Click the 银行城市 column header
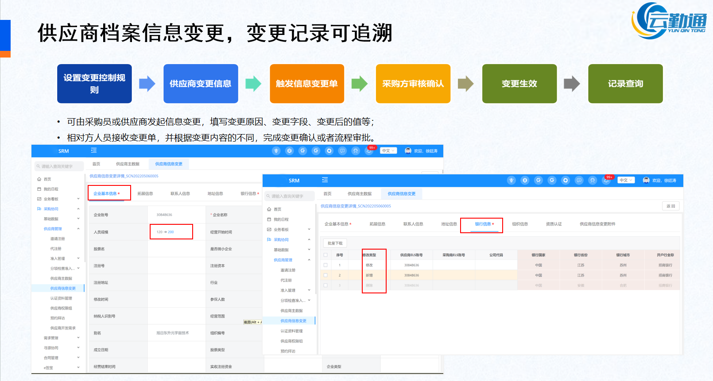Image resolution: width=713 pixels, height=381 pixels. click(623, 255)
